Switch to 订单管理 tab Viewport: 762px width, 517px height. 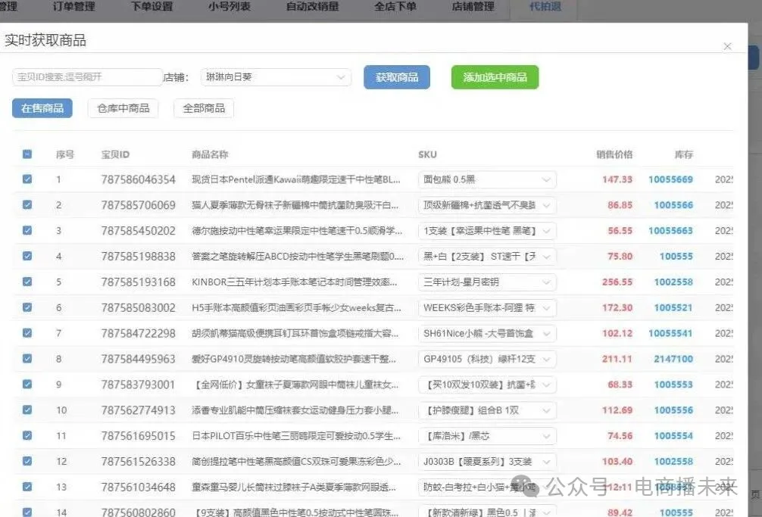74,7
